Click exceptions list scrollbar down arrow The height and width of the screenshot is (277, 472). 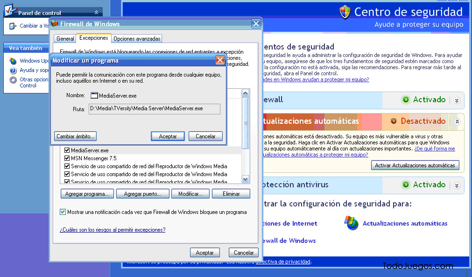[x=245, y=179]
